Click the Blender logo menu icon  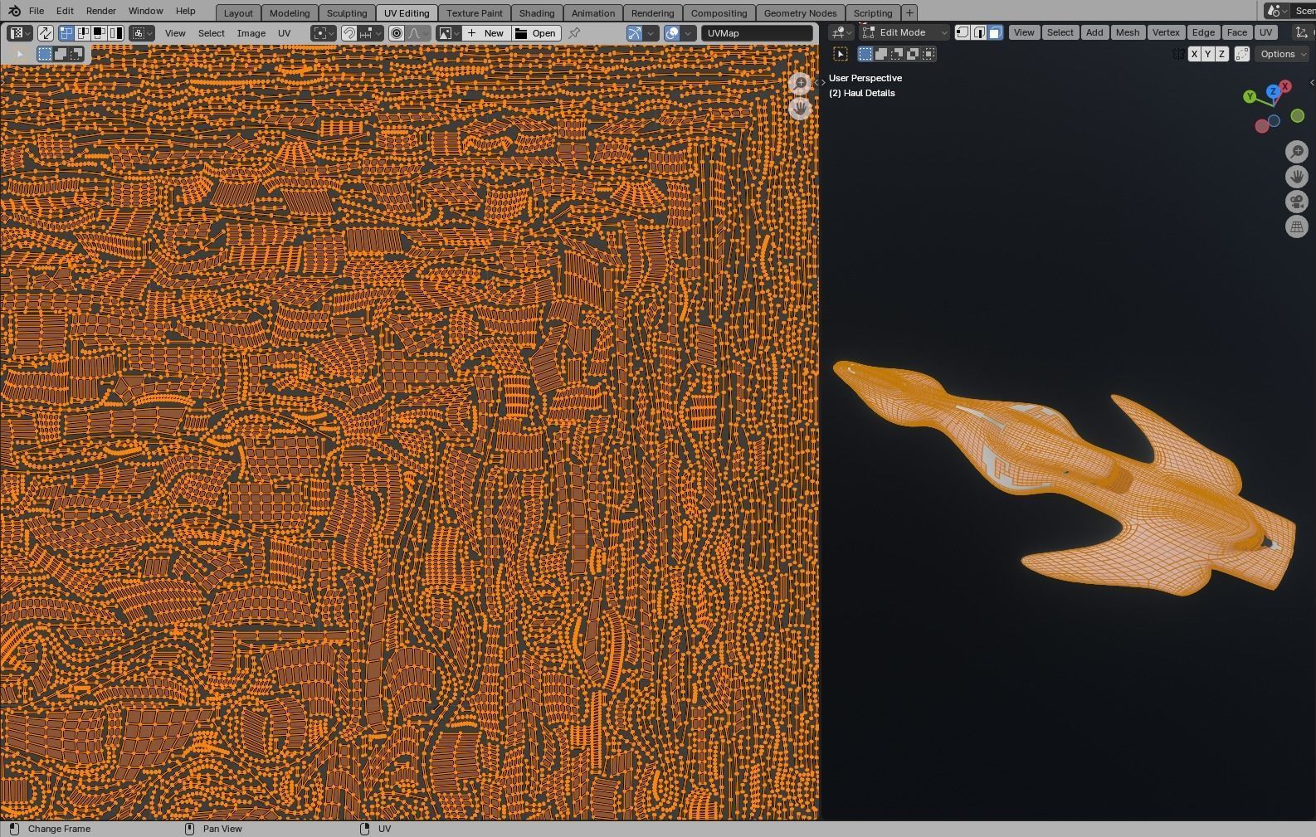(13, 11)
